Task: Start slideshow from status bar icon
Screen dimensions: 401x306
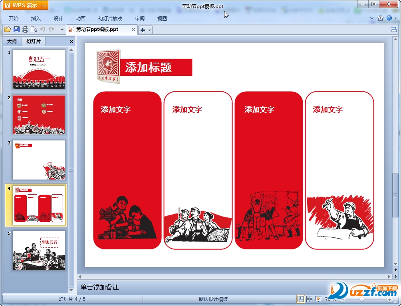Action: coord(318,299)
